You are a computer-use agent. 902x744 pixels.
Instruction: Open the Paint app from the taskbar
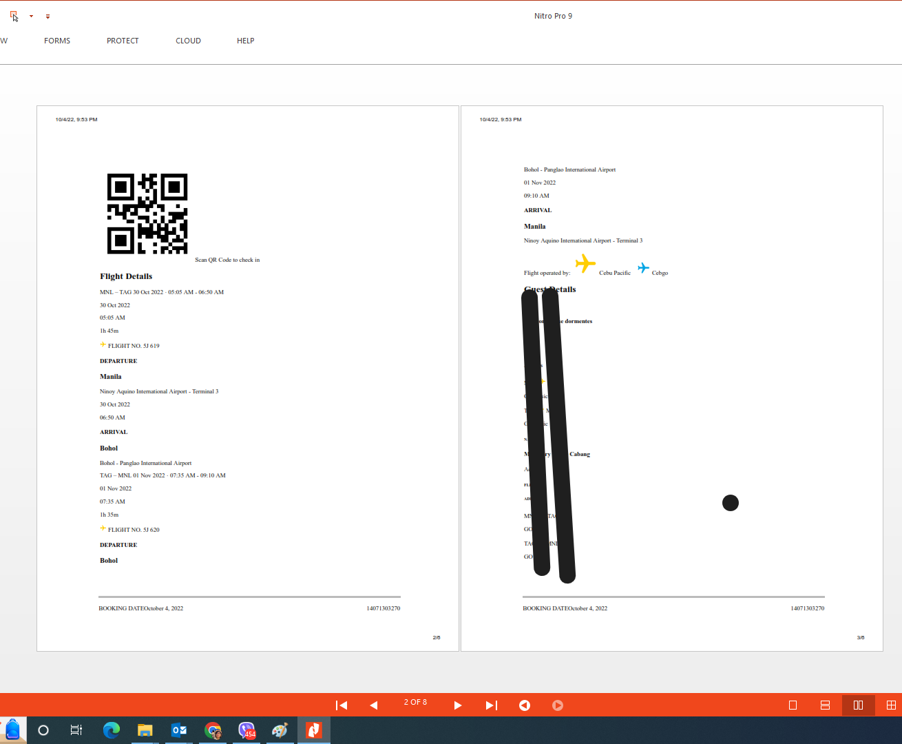point(280,730)
